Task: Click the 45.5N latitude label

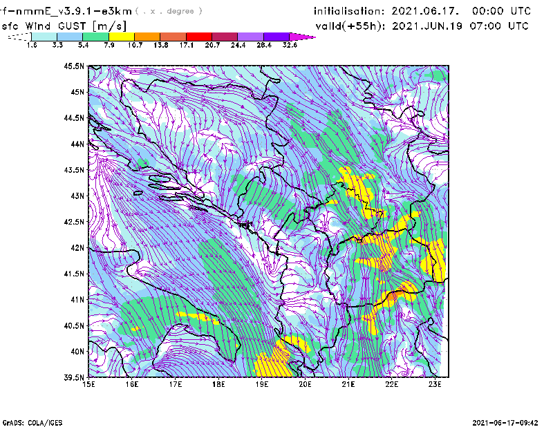Action: coord(74,66)
